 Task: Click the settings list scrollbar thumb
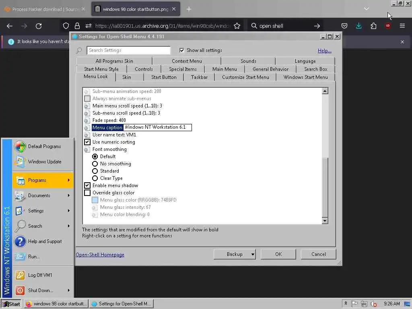[x=325, y=187]
